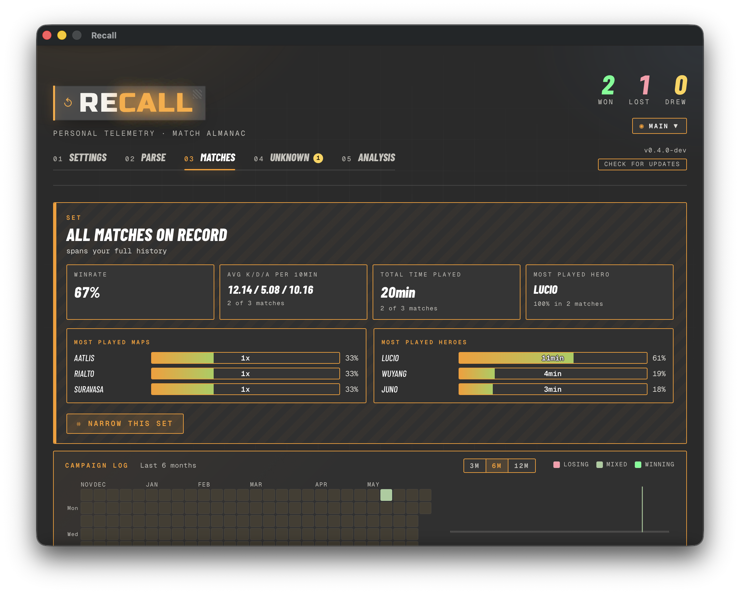Click the Recall title in the window bar

(x=104, y=35)
